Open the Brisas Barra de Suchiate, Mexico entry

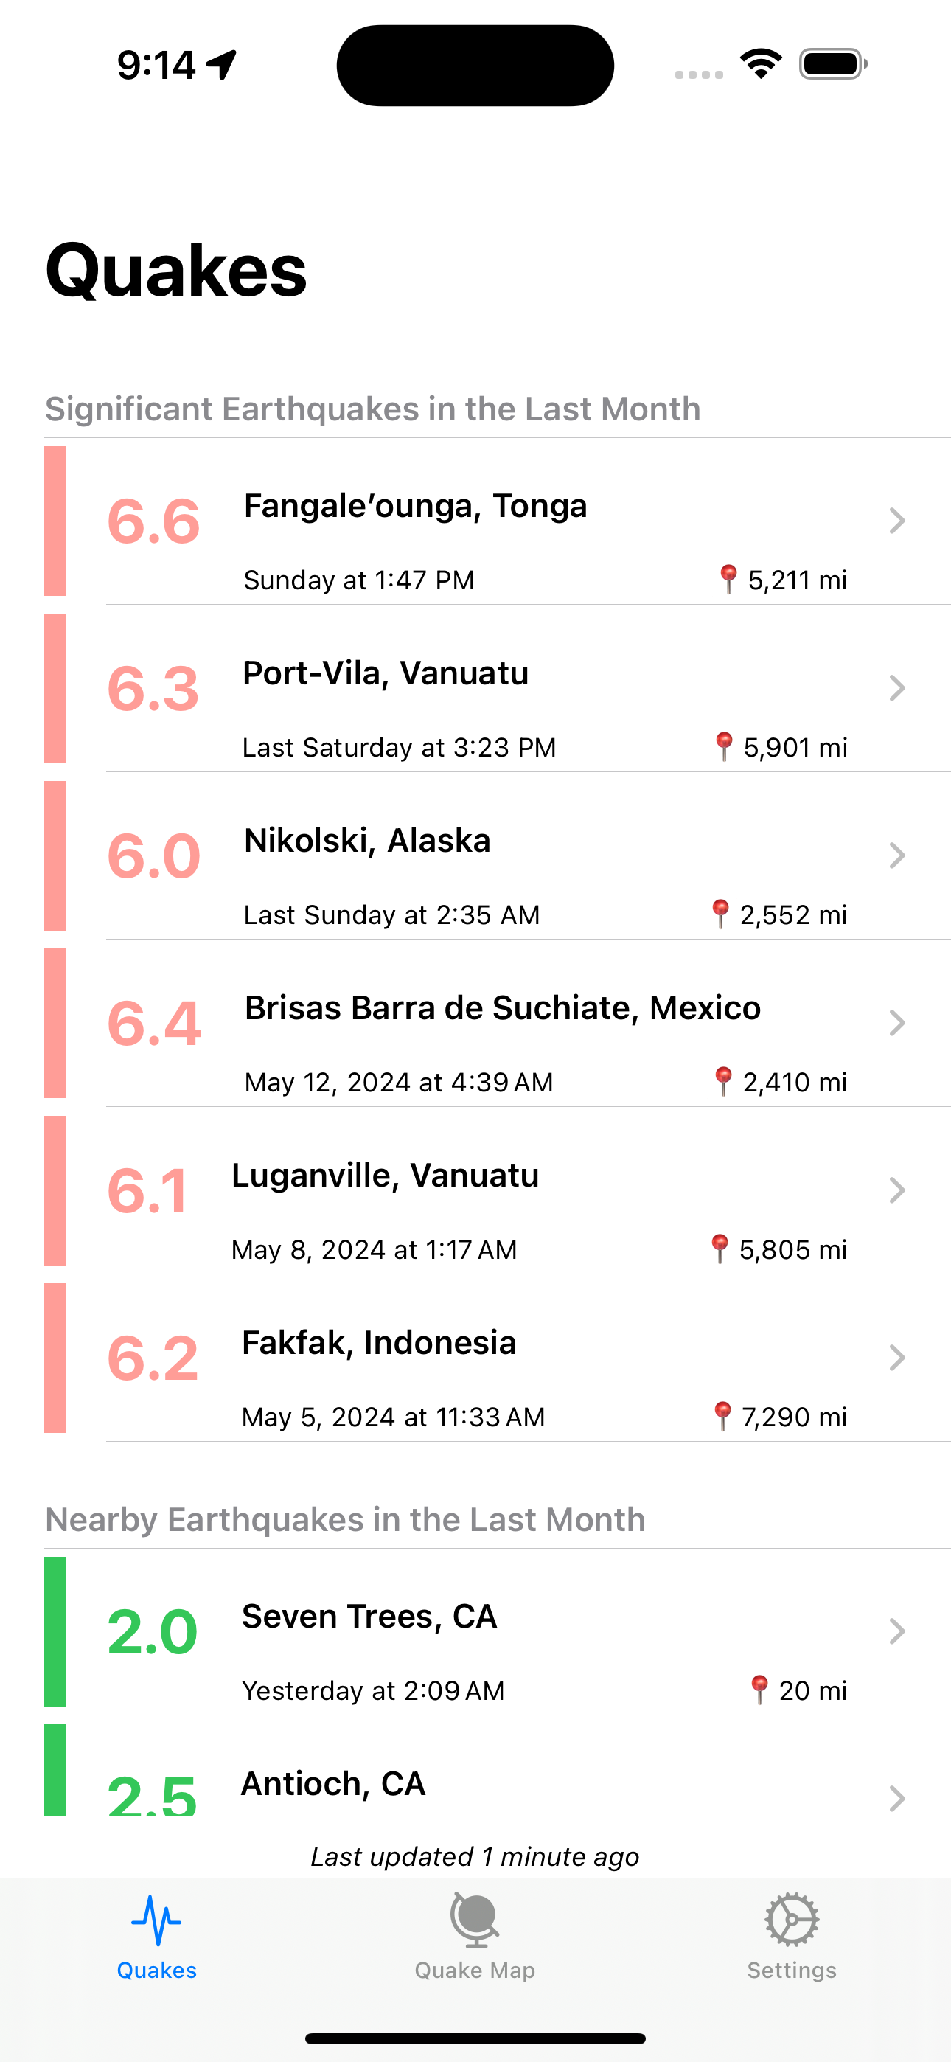[497, 1023]
